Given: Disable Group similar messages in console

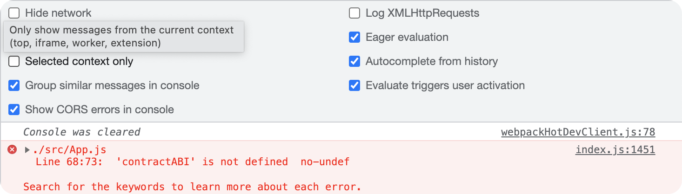Looking at the screenshot, I should click(14, 85).
